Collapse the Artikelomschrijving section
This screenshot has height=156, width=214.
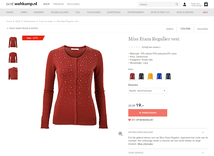pyautogui.click(x=203, y=132)
